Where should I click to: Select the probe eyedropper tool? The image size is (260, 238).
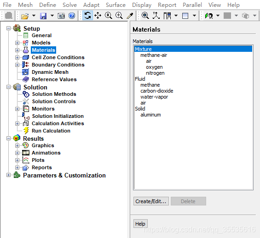(130, 16)
